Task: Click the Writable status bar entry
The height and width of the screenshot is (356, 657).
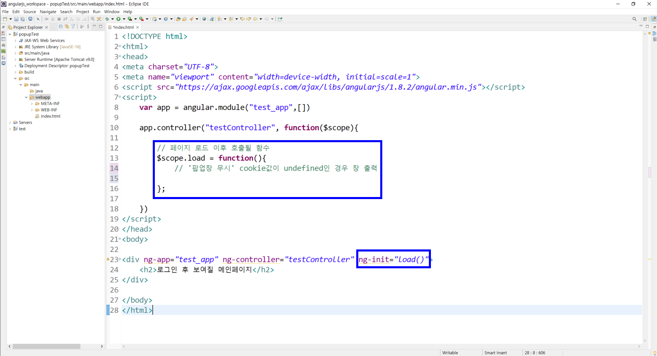Action: click(450, 353)
